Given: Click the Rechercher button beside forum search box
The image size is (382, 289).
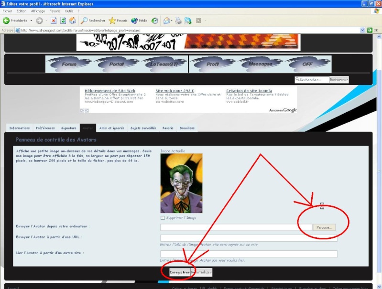Looking at the screenshot, I should pos(339,80).
